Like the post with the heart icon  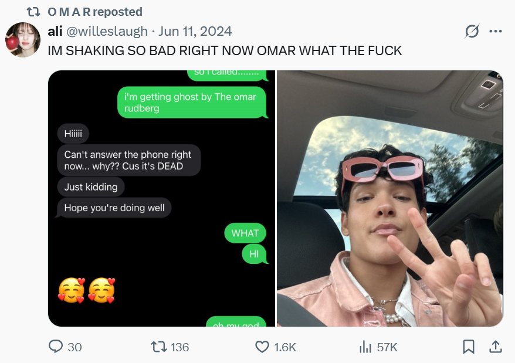tap(262, 347)
